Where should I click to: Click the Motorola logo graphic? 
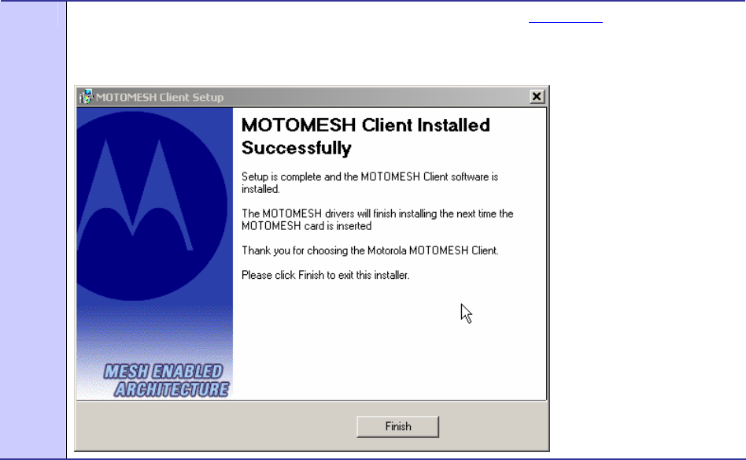(x=151, y=206)
